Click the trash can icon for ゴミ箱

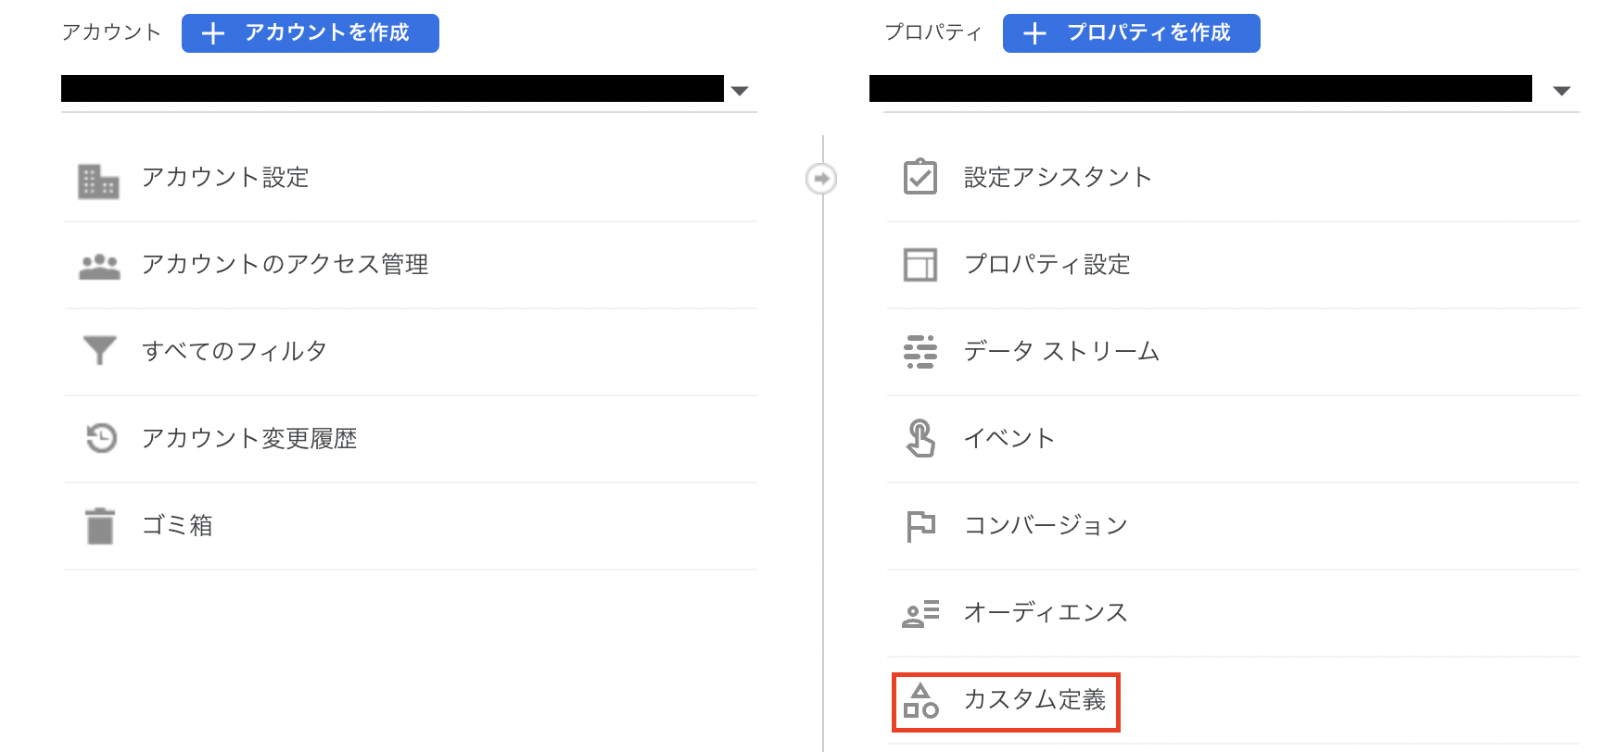pos(100,525)
